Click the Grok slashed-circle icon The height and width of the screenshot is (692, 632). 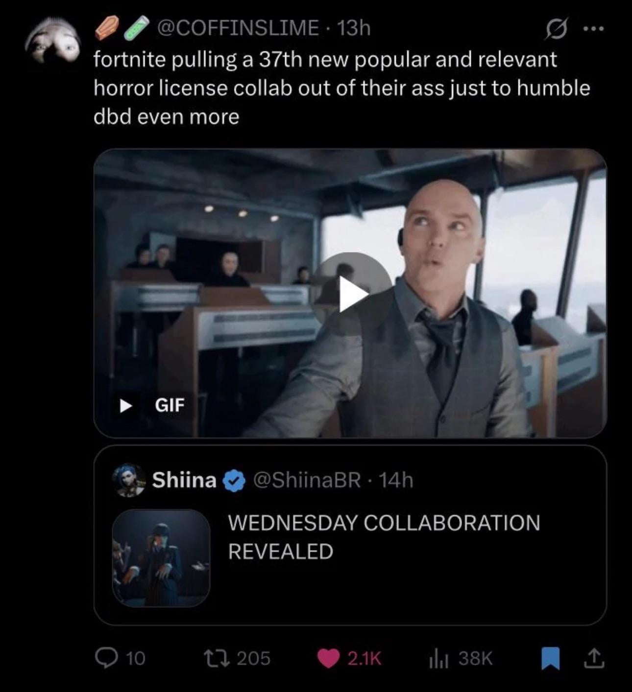point(557,29)
